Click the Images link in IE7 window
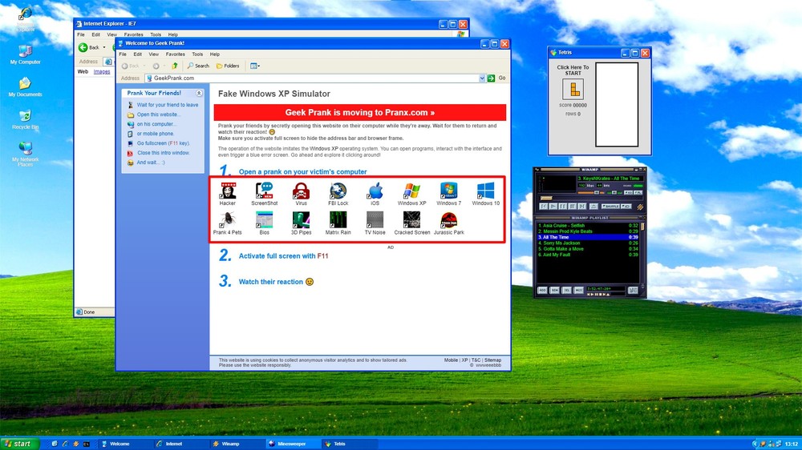 pos(102,72)
